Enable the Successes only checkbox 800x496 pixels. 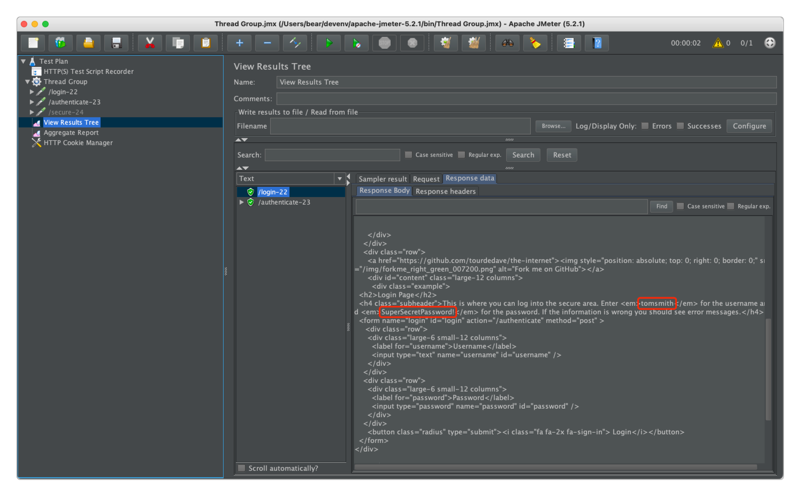pyautogui.click(x=680, y=126)
